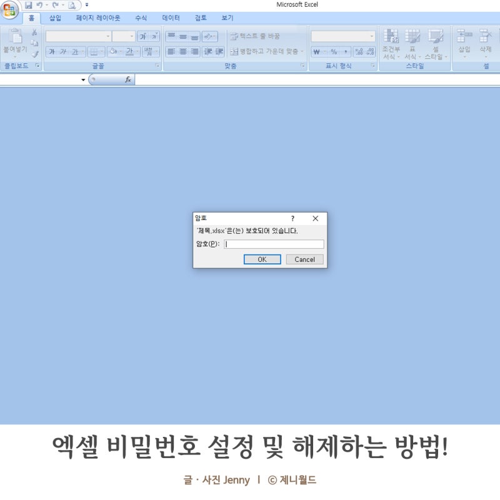
Task: Open the font name dropdown
Action: (108, 36)
